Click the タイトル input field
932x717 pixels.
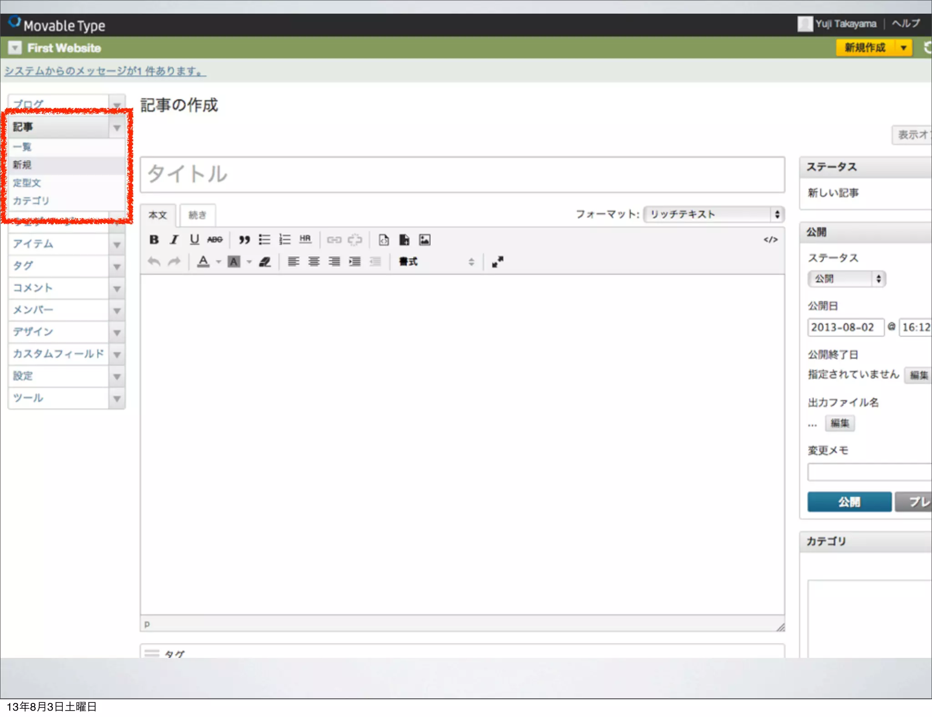click(462, 174)
